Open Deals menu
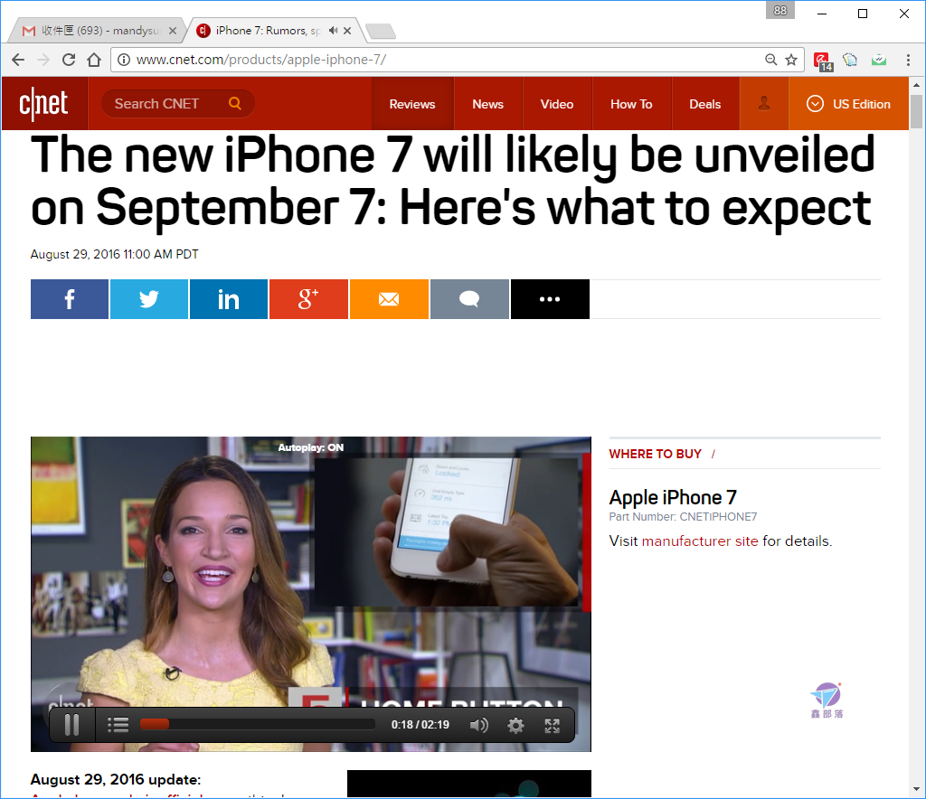Image resolution: width=926 pixels, height=799 pixels. (705, 104)
